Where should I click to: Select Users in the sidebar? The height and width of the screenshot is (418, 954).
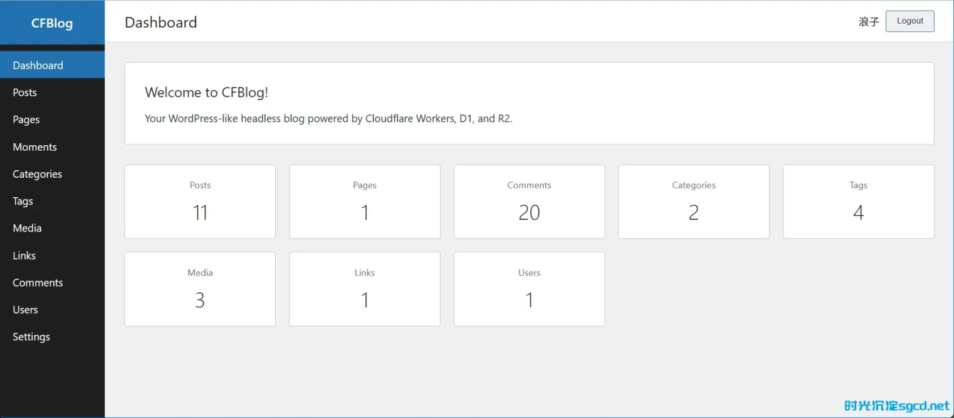tap(26, 310)
